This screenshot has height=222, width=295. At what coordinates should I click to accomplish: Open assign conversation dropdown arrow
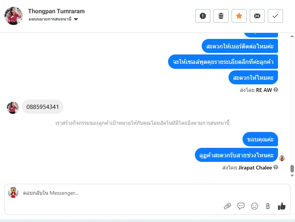tap(76, 19)
